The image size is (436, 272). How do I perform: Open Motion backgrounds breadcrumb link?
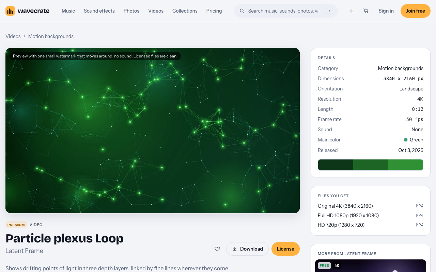[51, 36]
